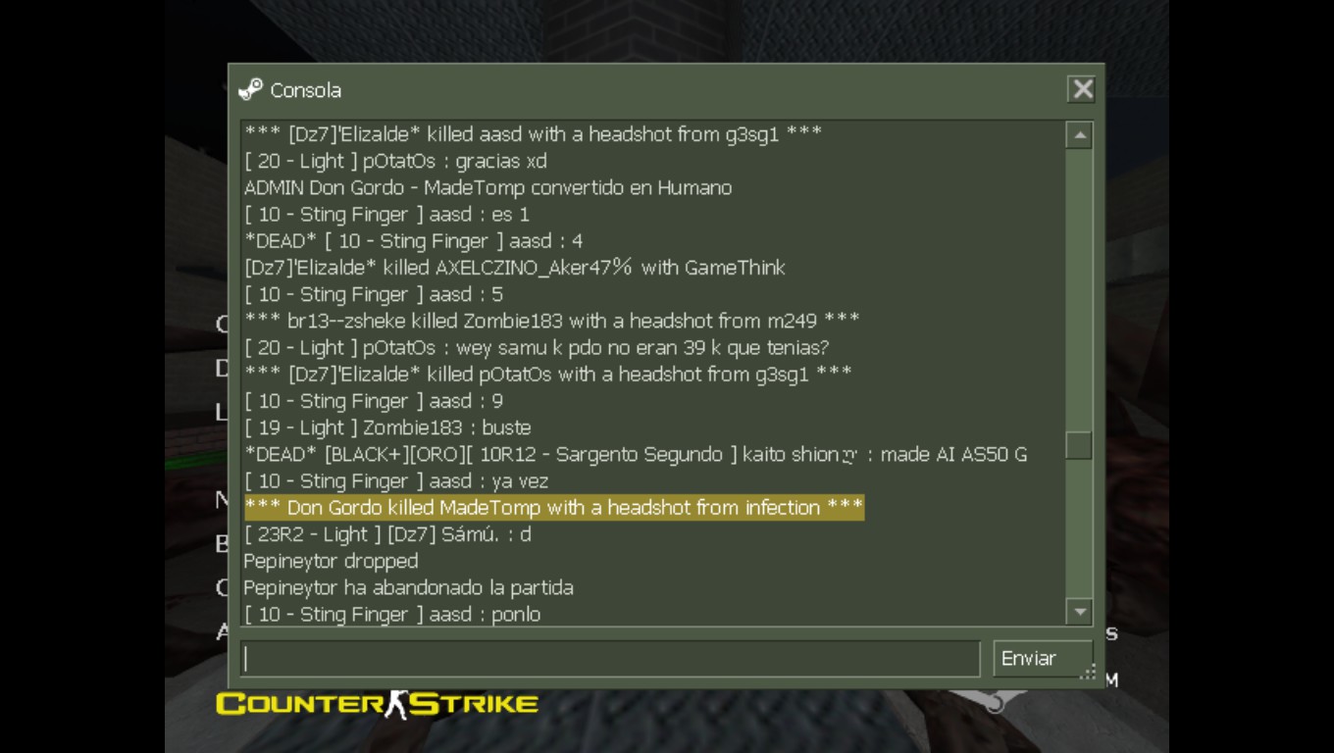Select highlighted Don Gordo killed MadeTomp line
Image resolution: width=1334 pixels, height=753 pixels.
point(554,508)
